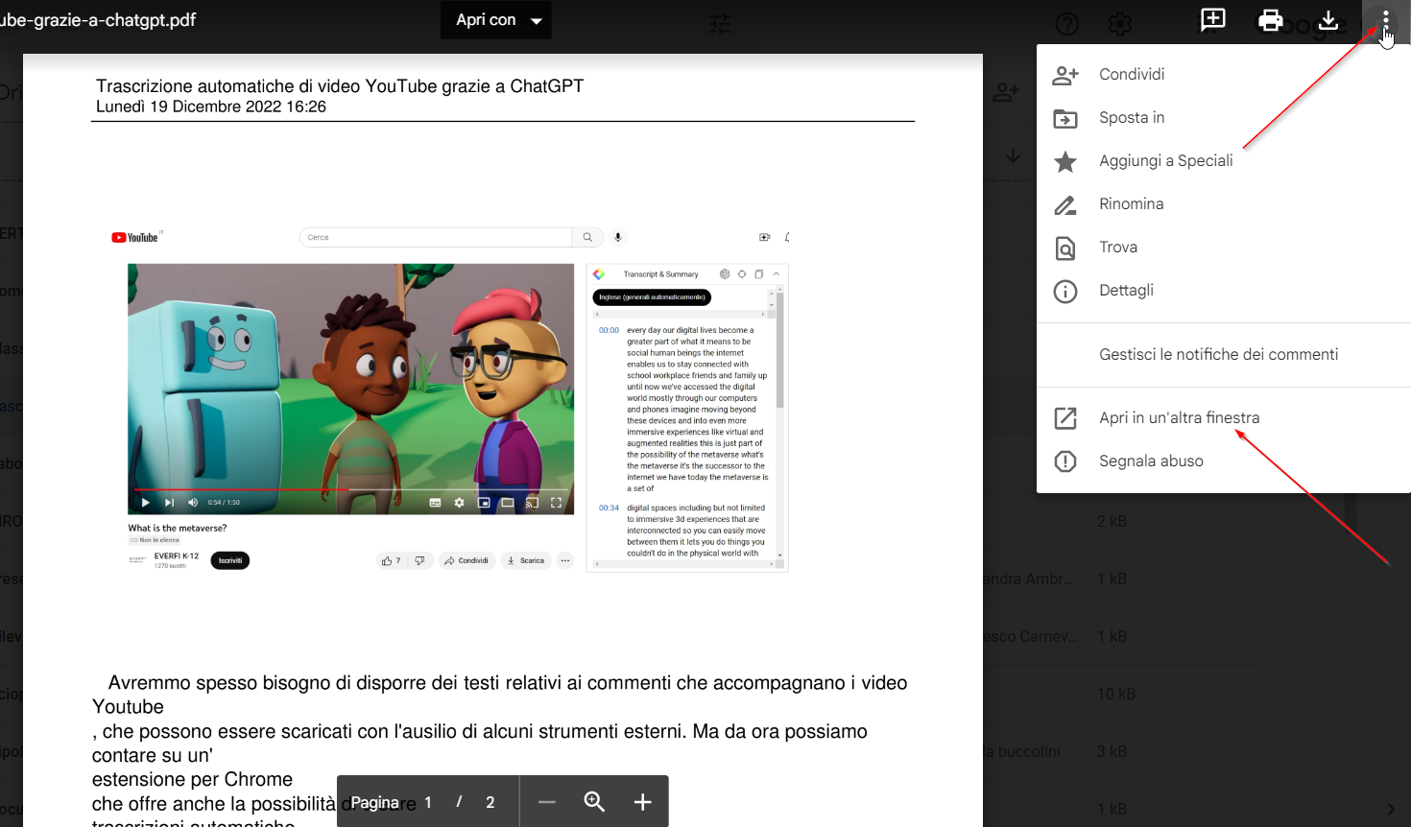The image size is (1411, 827).
Task: Download the PDF with the download icon
Action: pos(1328,20)
